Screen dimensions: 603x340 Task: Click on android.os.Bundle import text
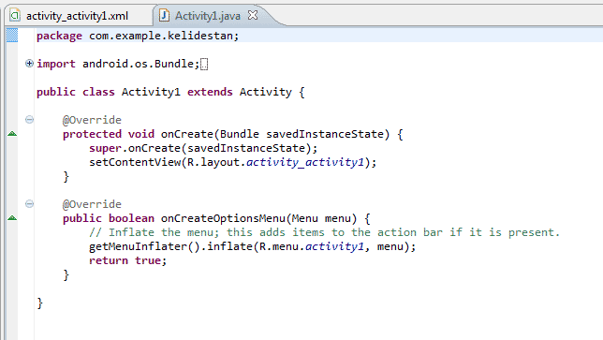click(x=138, y=64)
